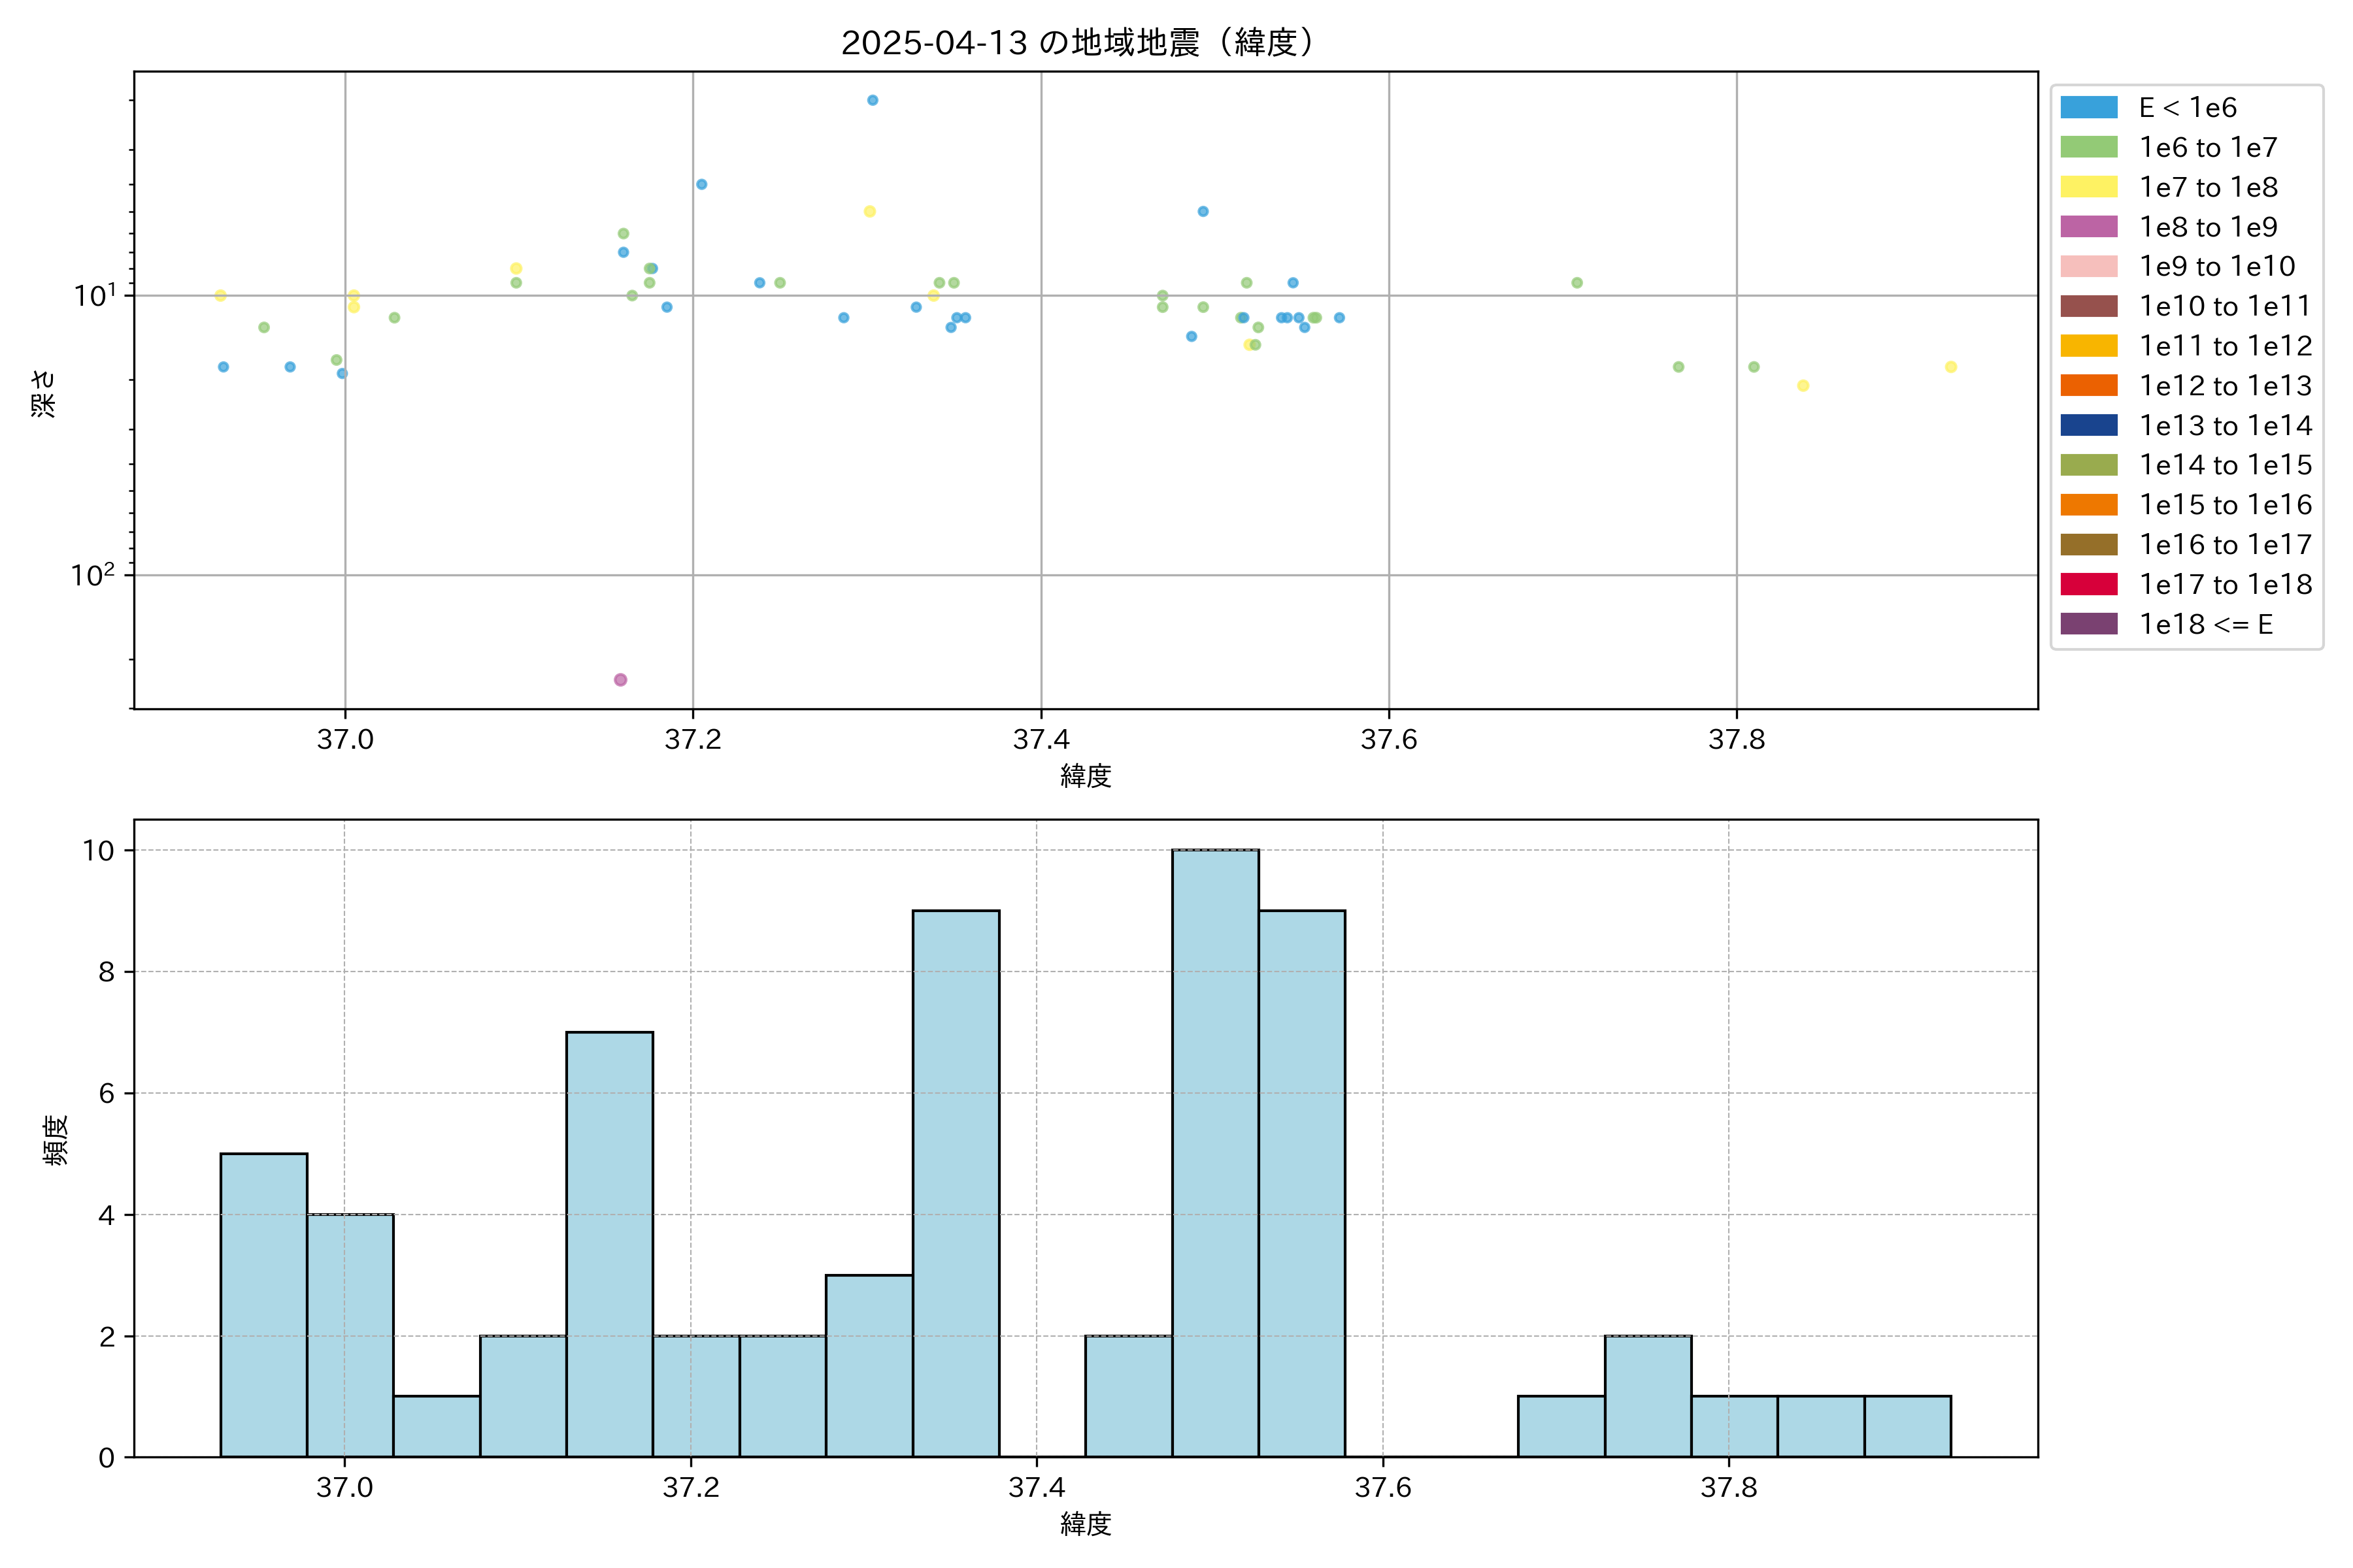Click the topmost blue scatter point
Image resolution: width=2353 pixels, height=1568 pixels.
tap(873, 100)
